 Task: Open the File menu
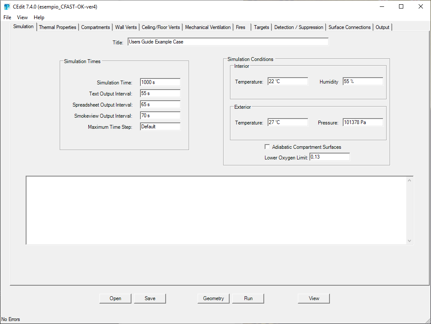[7, 17]
